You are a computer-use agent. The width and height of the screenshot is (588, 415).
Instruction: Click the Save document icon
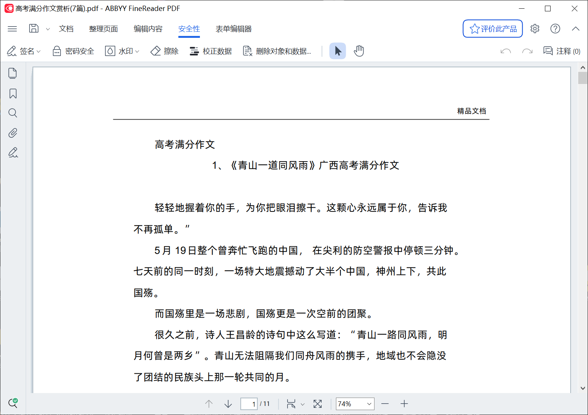pos(34,28)
